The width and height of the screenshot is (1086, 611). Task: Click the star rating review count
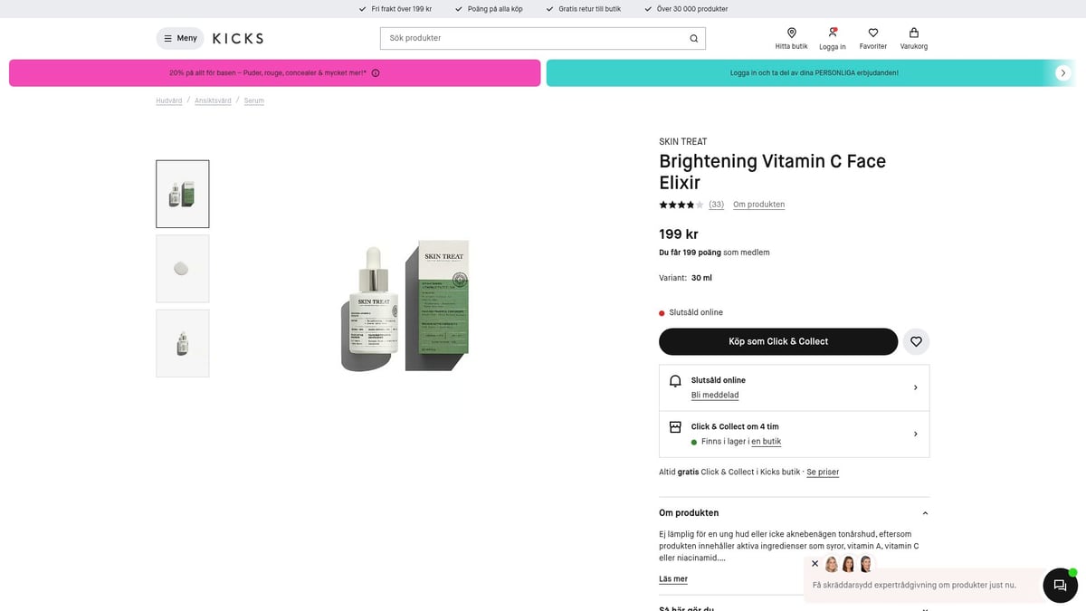coord(716,205)
